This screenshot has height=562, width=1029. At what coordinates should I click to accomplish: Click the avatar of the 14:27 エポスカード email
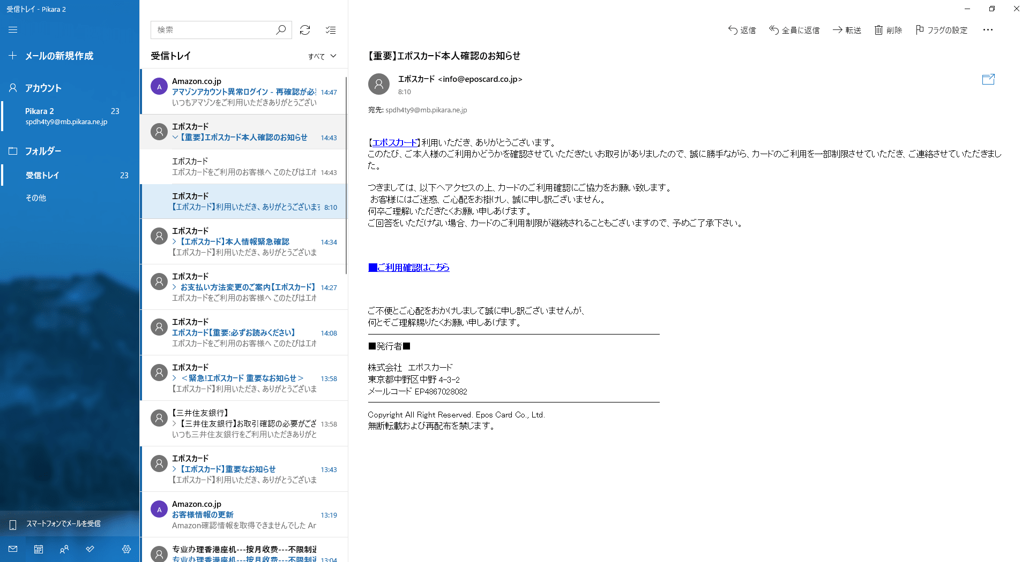coord(159,282)
